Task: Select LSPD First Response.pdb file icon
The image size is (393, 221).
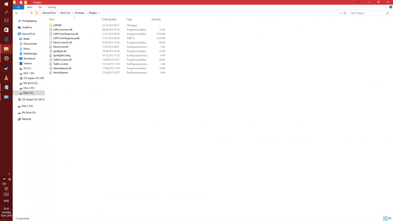Action: (51, 38)
